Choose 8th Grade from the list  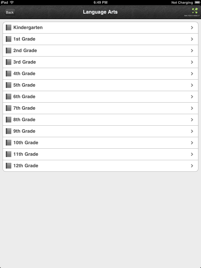[24, 120]
